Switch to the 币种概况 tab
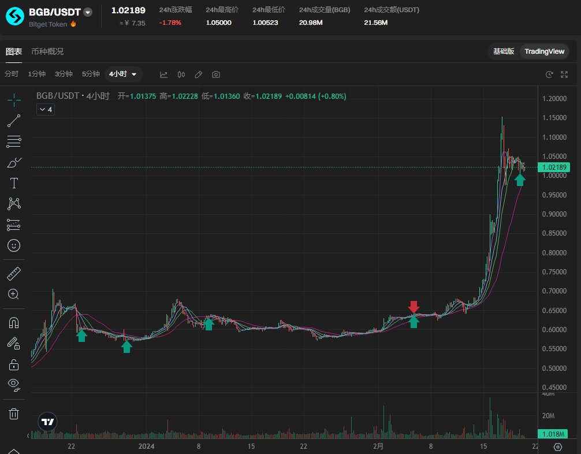581x454 pixels. [x=47, y=51]
